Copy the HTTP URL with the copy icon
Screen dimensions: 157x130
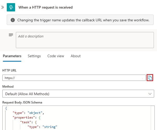click(x=150, y=78)
